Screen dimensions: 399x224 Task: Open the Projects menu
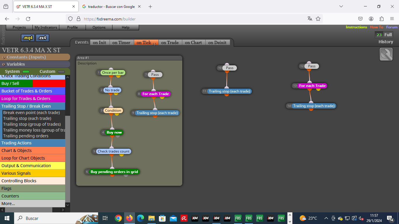coord(19,27)
